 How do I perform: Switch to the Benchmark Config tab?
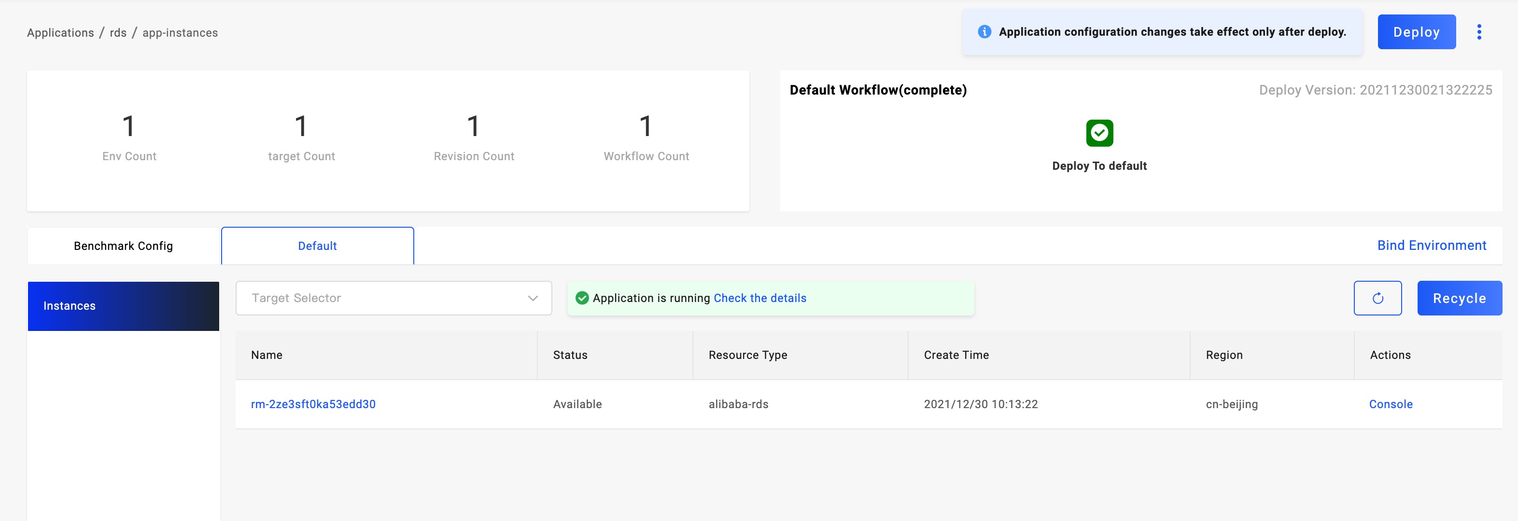123,246
